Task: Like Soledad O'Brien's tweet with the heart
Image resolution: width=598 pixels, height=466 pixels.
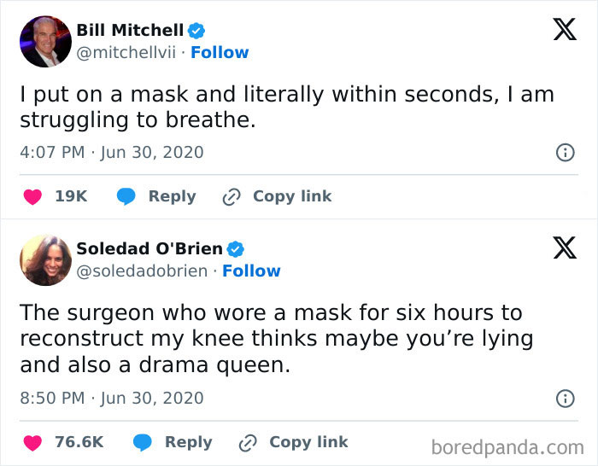Action: (x=32, y=442)
